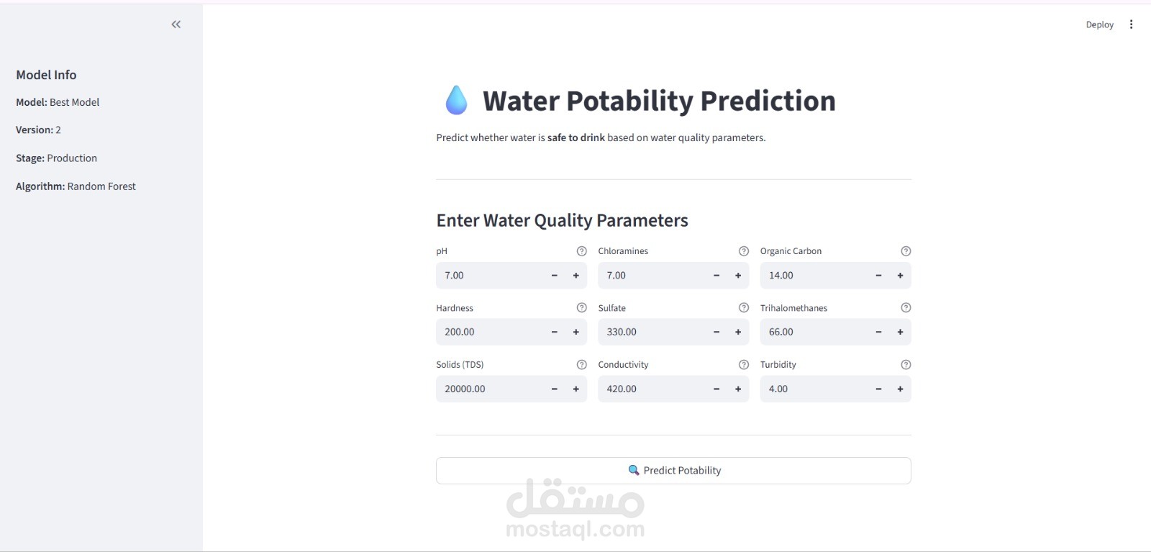This screenshot has width=1151, height=552.
Task: Open the pH help tooltip icon
Action: click(581, 250)
